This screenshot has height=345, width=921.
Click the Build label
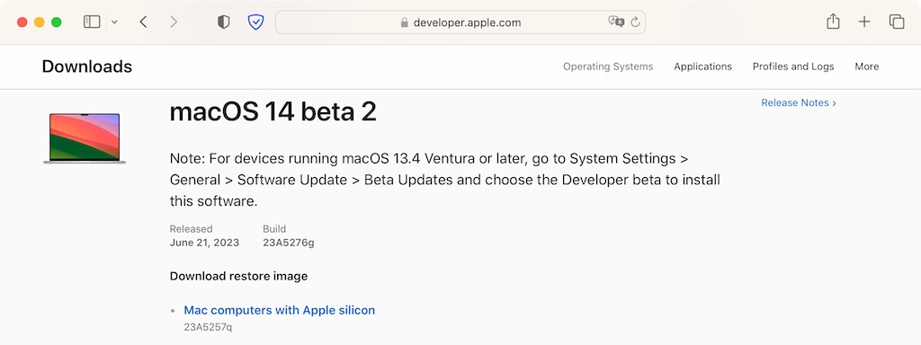point(274,229)
